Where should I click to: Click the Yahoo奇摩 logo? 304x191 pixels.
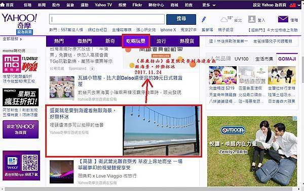pyautogui.click(x=19, y=21)
